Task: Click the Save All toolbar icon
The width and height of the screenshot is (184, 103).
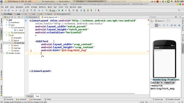Action: pyautogui.click(x=5, y=10)
